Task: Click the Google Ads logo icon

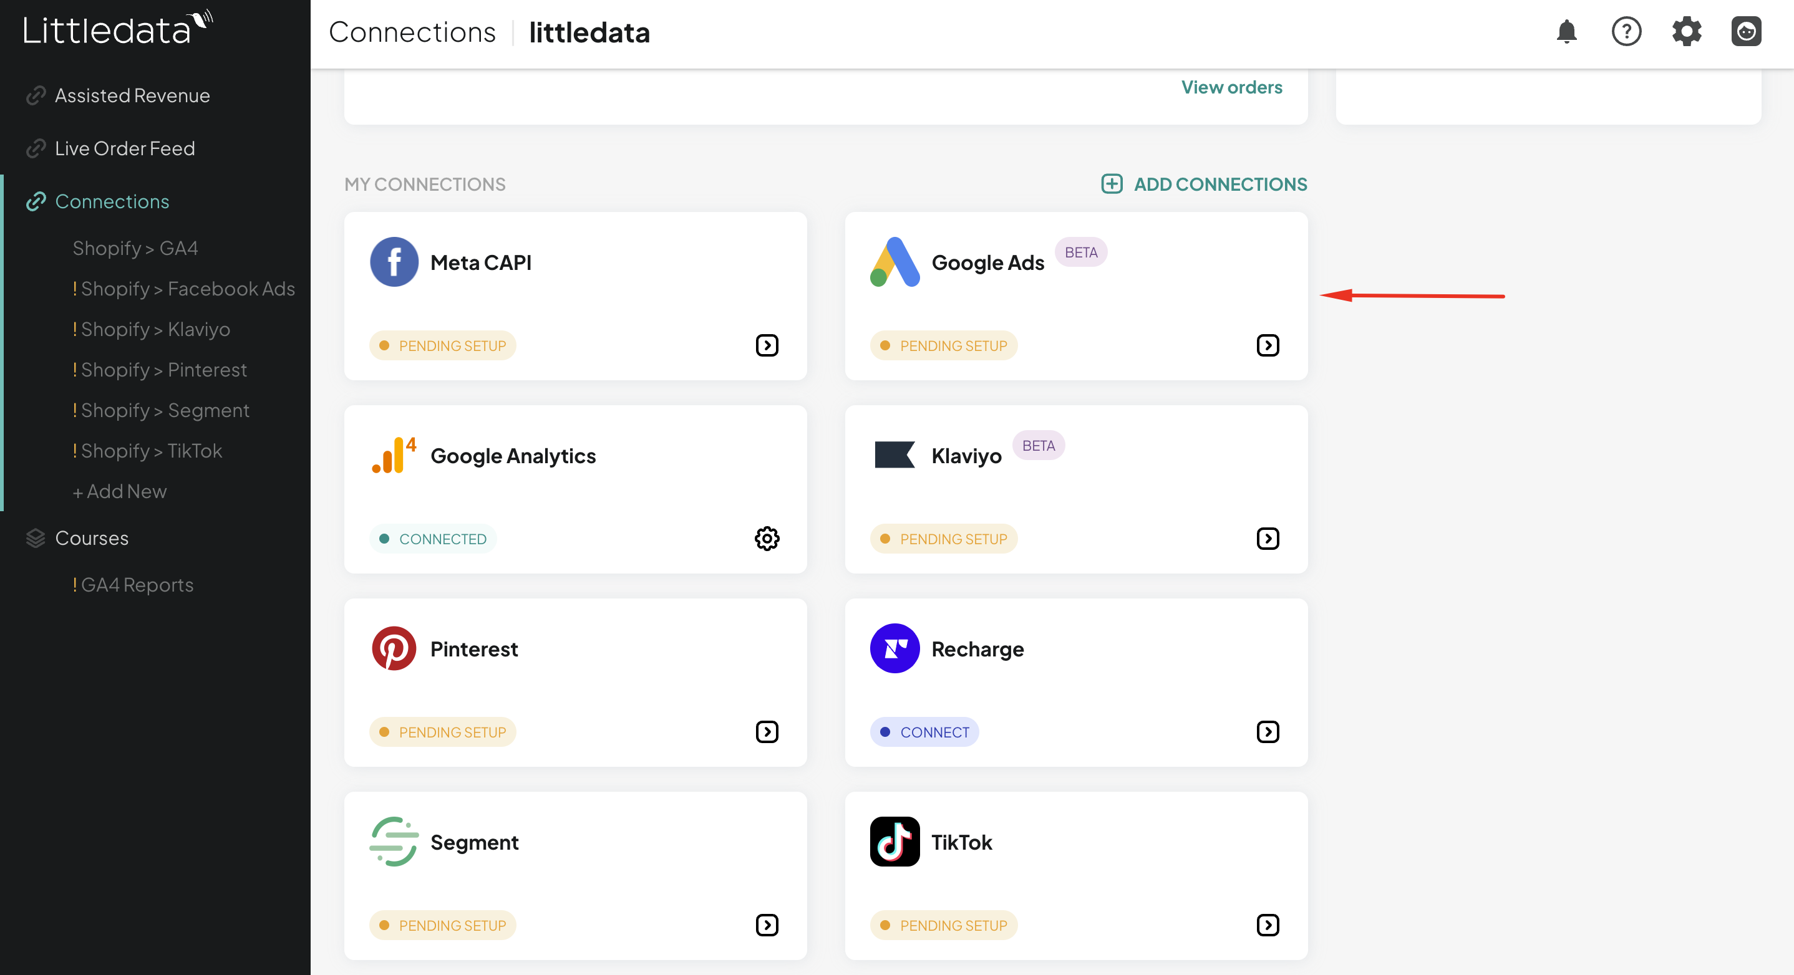Action: (895, 262)
